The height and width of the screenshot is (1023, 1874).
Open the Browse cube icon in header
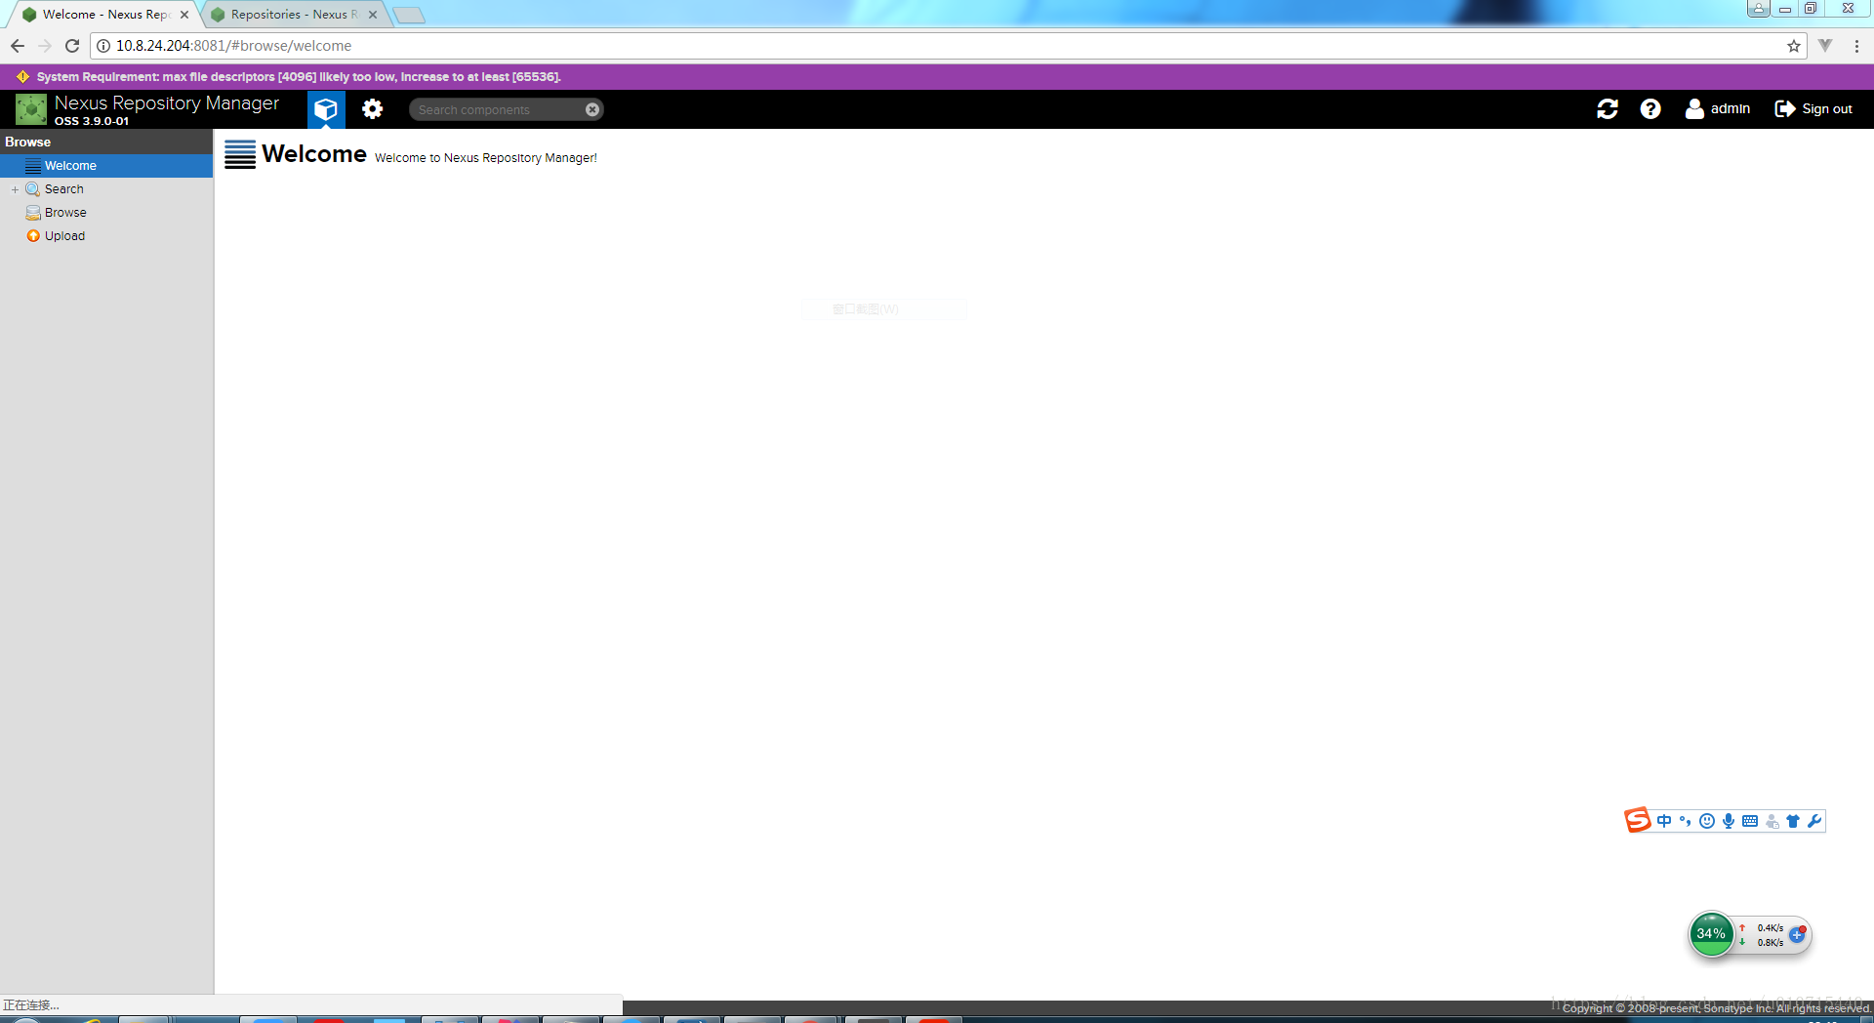(326, 109)
